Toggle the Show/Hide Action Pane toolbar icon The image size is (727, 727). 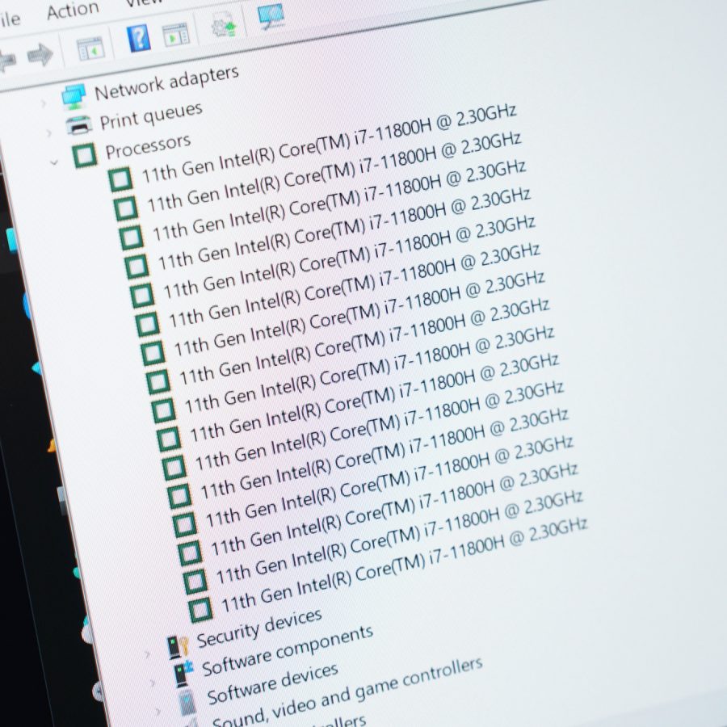[x=176, y=34]
